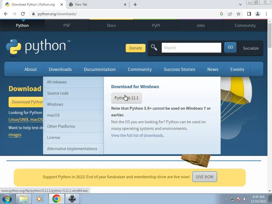
Task: Launch the media player from the taskbar
Action: 40,199
